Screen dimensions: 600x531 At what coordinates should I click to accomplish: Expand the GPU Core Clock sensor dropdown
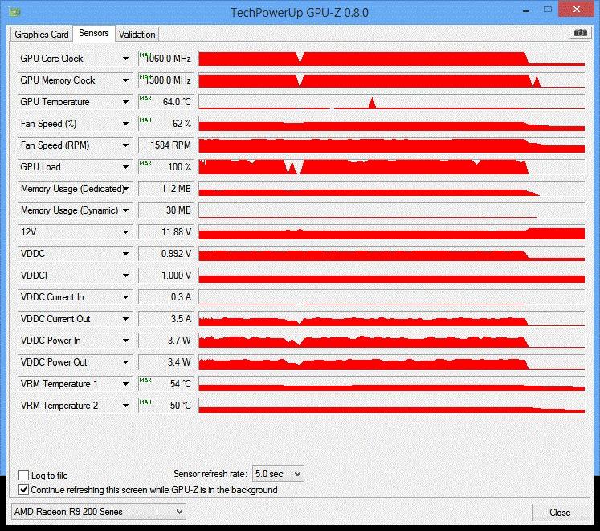(125, 59)
